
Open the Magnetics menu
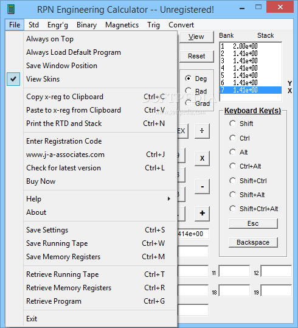[x=122, y=25]
